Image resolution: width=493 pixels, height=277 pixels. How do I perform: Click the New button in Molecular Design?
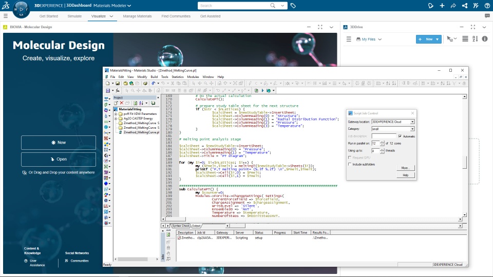point(59,143)
